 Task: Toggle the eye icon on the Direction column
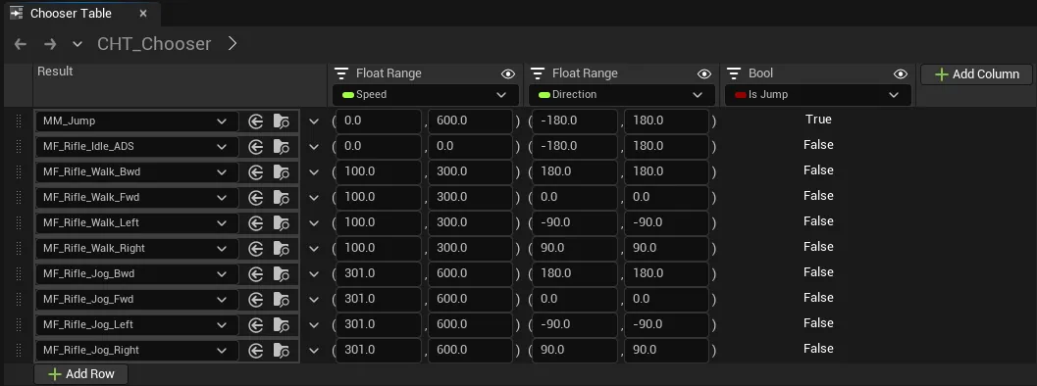click(x=704, y=74)
